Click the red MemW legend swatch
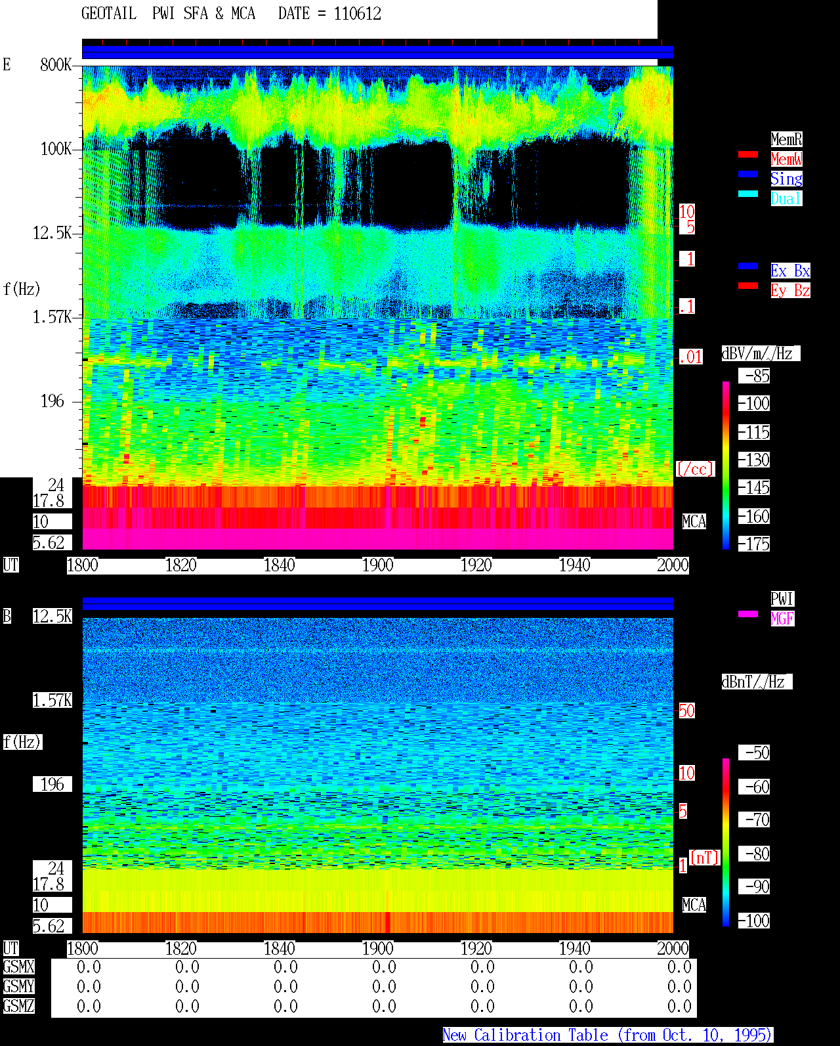The height and width of the screenshot is (1046, 840). pos(748,154)
